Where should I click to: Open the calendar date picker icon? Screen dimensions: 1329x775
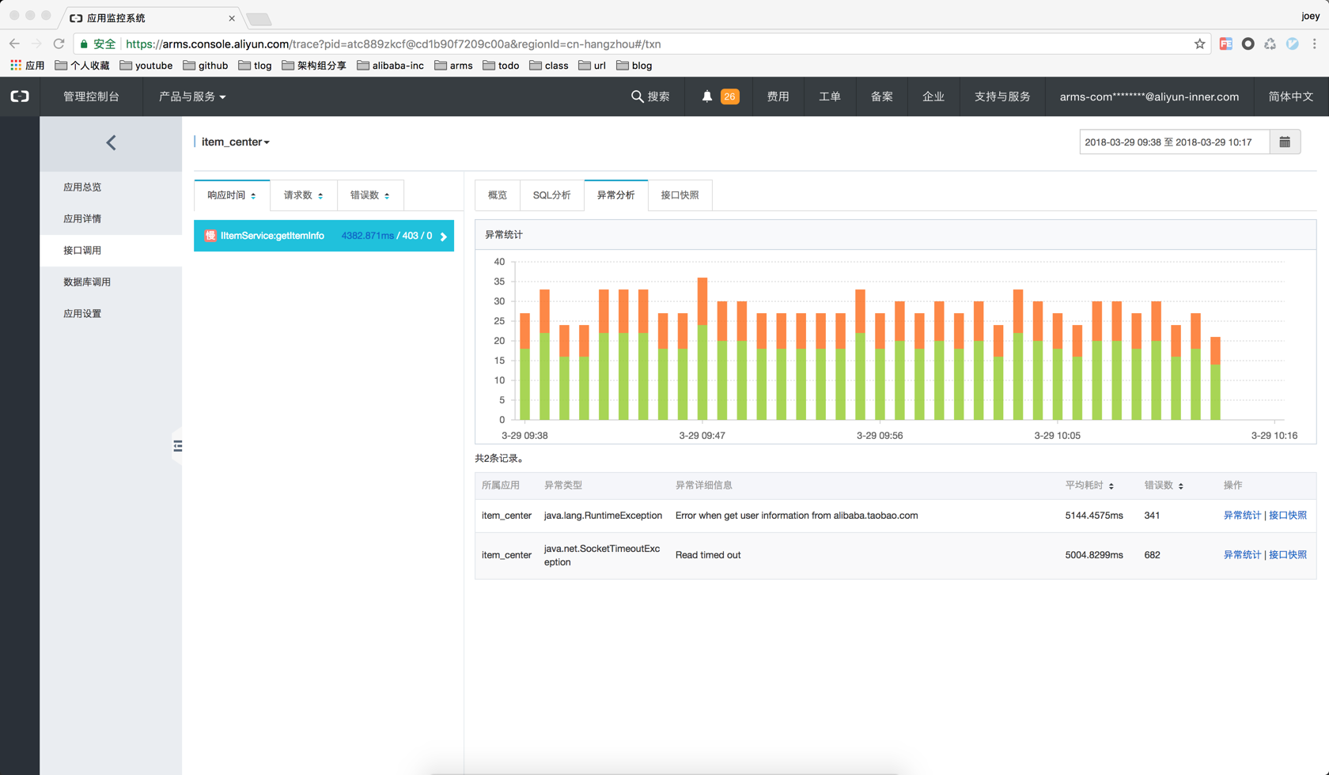coord(1285,142)
